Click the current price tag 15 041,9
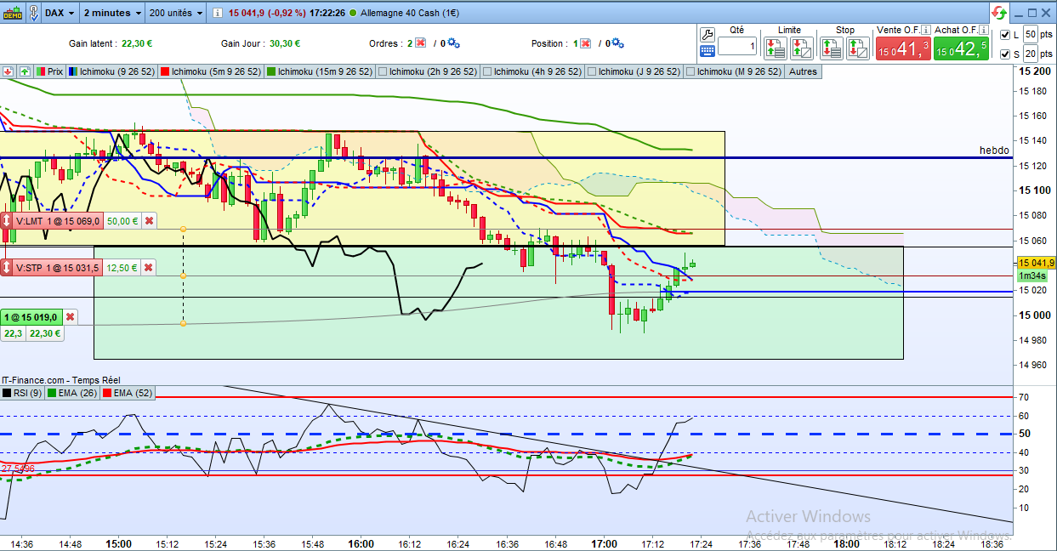Screen dimensions: 1057x551 coord(1036,263)
